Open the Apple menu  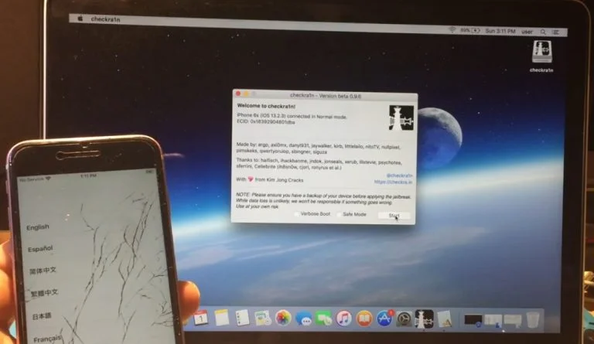[x=80, y=19]
